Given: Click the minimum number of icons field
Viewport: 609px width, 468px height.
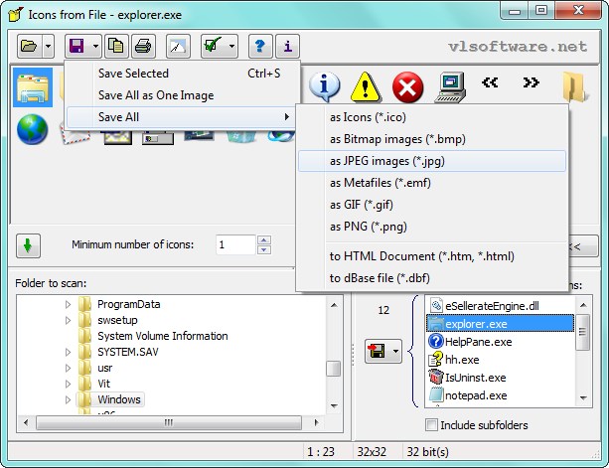Looking at the screenshot, I should (235, 244).
